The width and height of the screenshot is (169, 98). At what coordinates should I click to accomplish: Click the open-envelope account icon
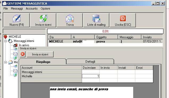tap(10, 62)
